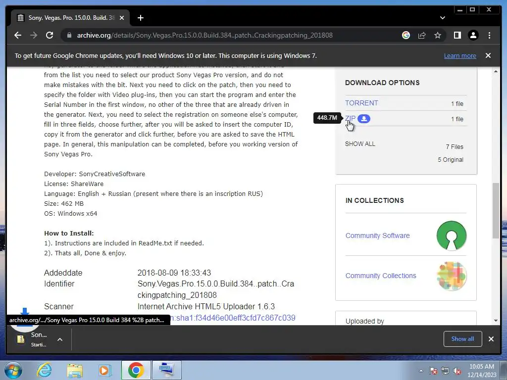Reload the archive.org page

50,35
